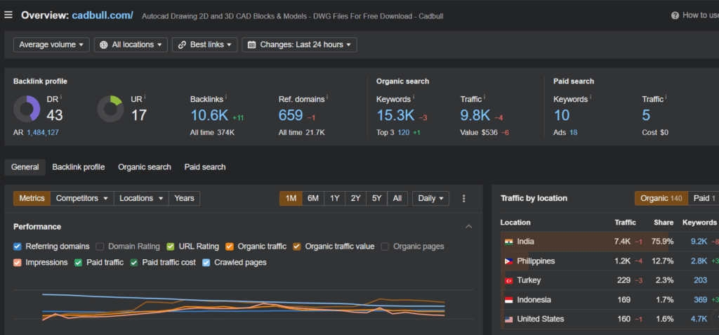
Task: Click AR value 1,484,127
Action: tap(43, 133)
